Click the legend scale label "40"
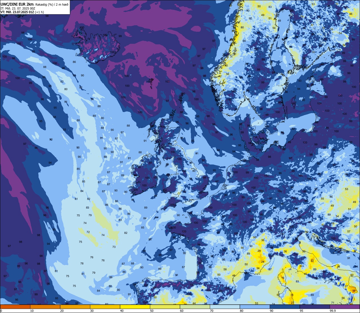360x313 pixels. (122, 311)
